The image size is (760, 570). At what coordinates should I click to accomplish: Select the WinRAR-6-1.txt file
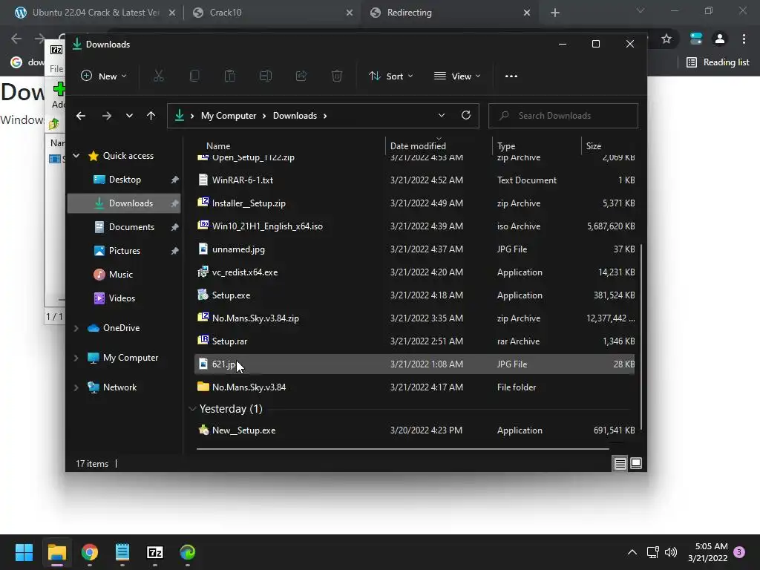point(414,180)
